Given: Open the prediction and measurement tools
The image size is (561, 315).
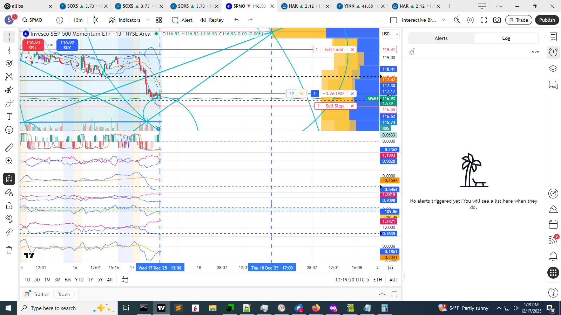Looking at the screenshot, I should point(9,90).
